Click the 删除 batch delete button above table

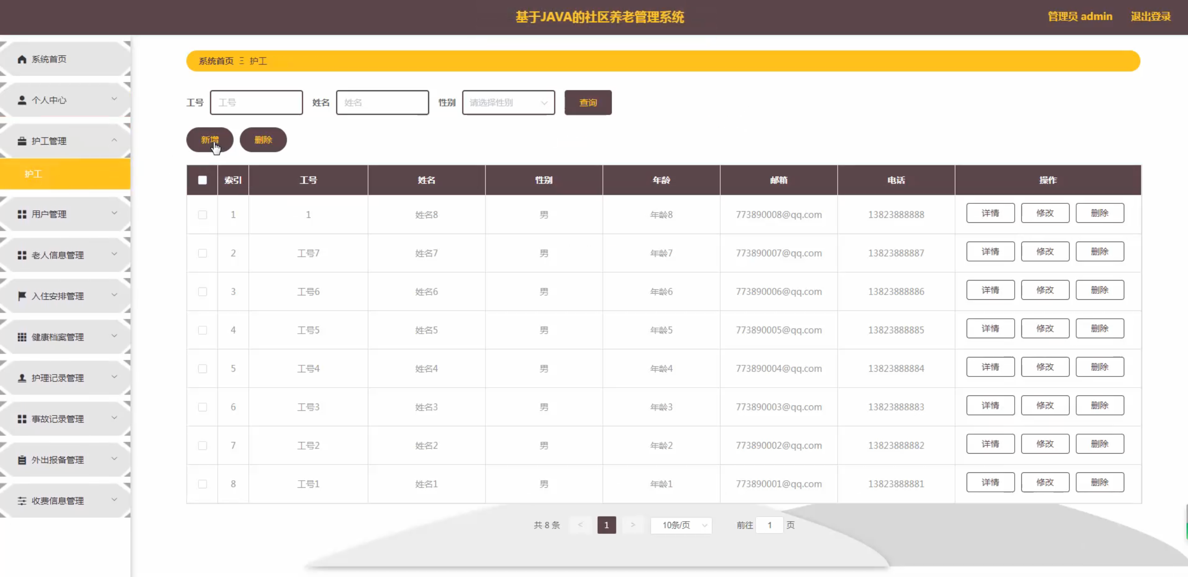pyautogui.click(x=263, y=140)
